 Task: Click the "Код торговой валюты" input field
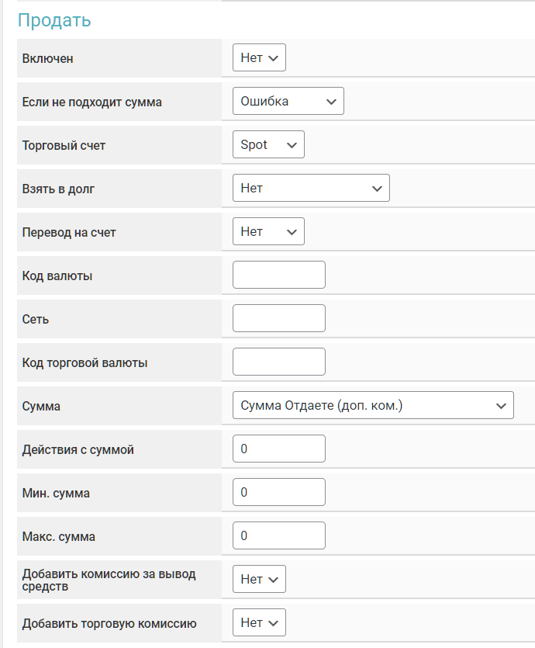279,362
